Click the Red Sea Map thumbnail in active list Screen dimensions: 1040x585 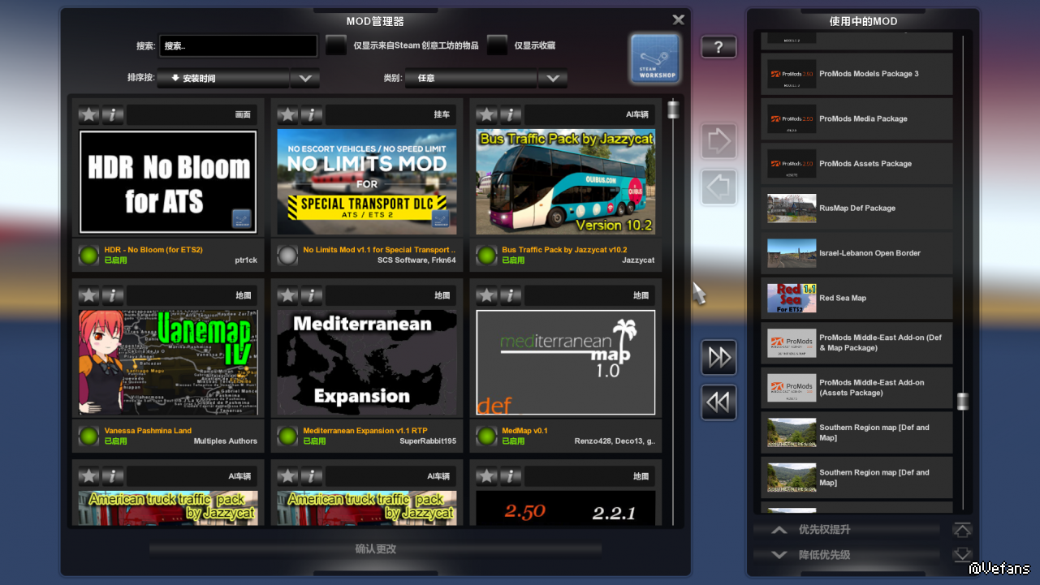click(x=792, y=299)
